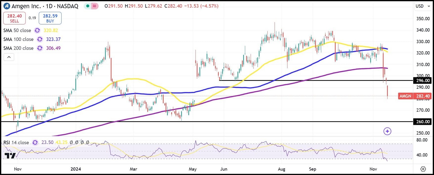Click the TradingView logo
This screenshot has width=434, height=175.
coord(10,155)
